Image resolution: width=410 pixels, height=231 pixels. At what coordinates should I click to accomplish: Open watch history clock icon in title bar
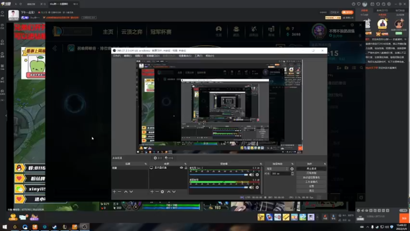pyautogui.click(x=354, y=4)
